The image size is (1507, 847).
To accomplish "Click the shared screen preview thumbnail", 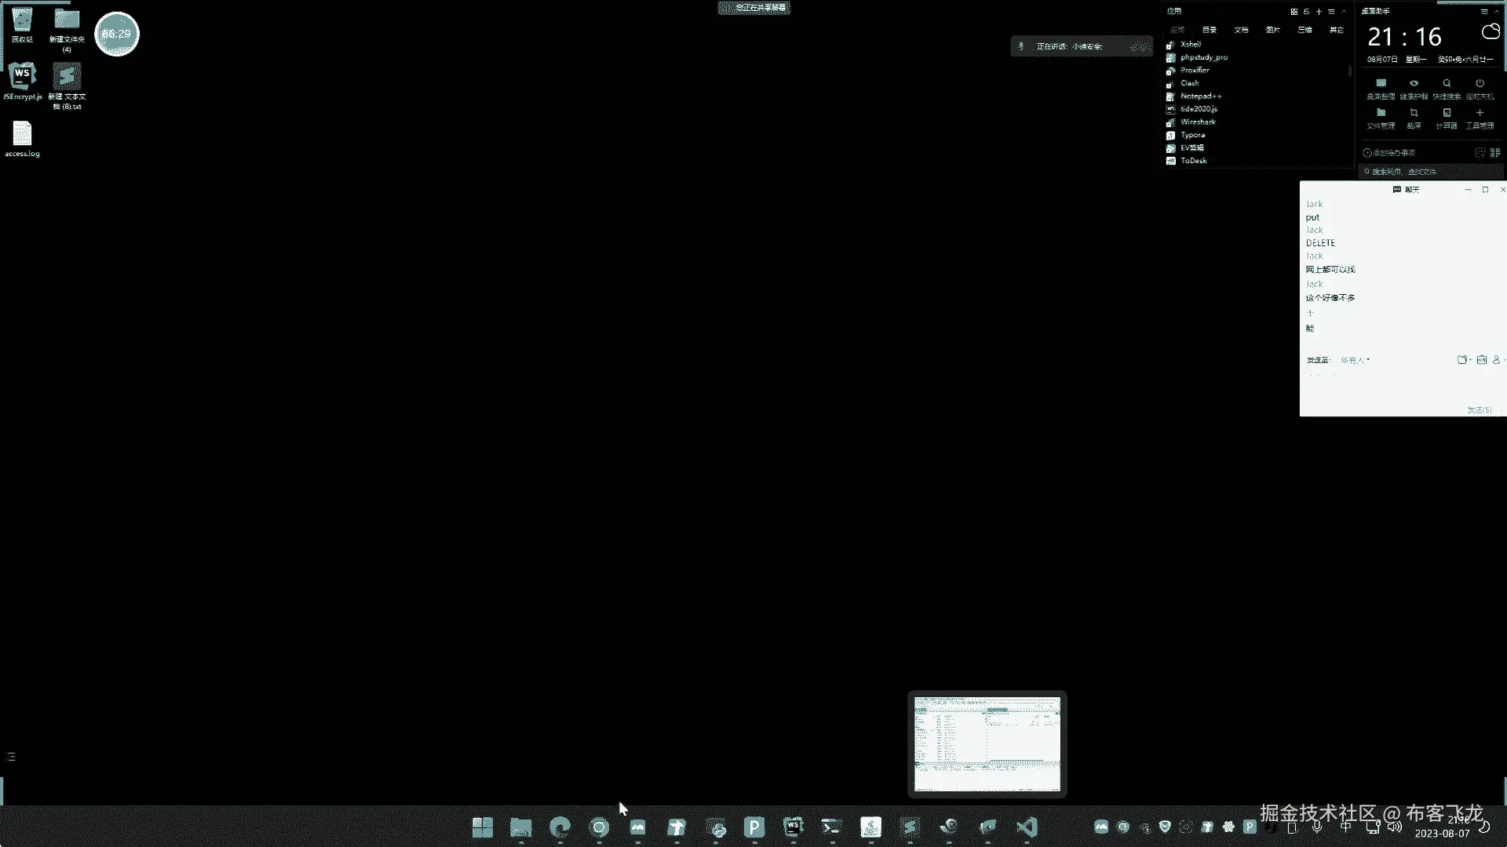I will (x=987, y=743).
